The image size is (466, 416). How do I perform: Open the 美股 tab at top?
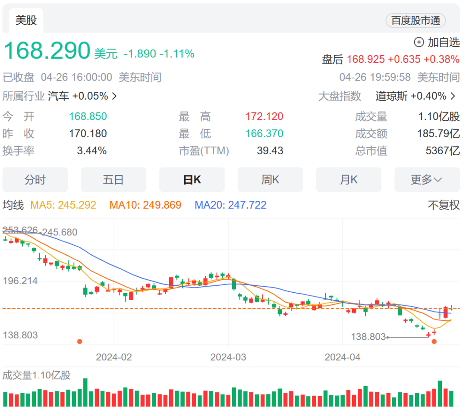26,20
